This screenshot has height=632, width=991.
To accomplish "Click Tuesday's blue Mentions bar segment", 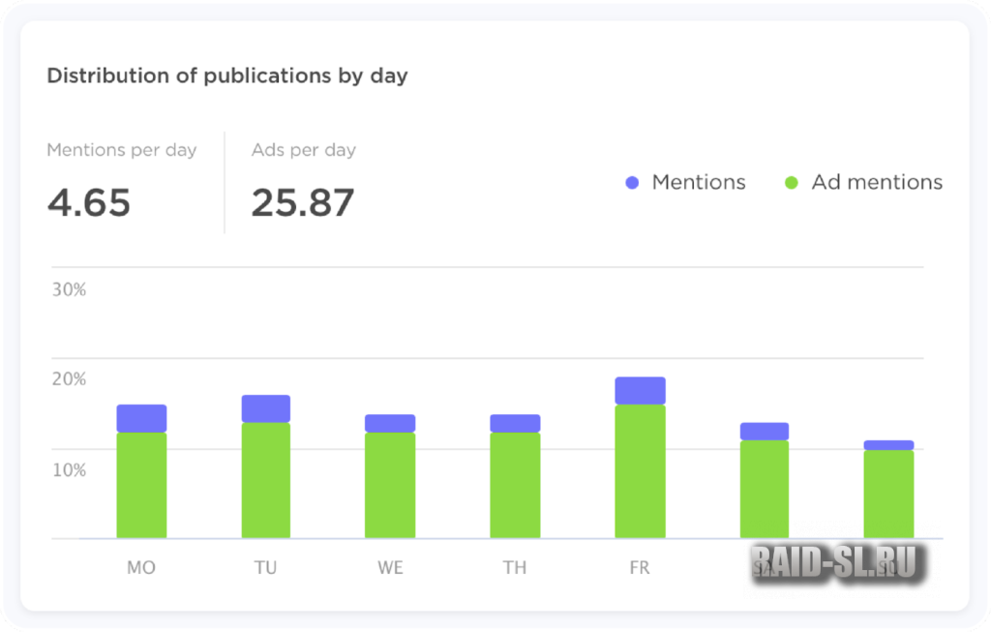I will 266,408.
